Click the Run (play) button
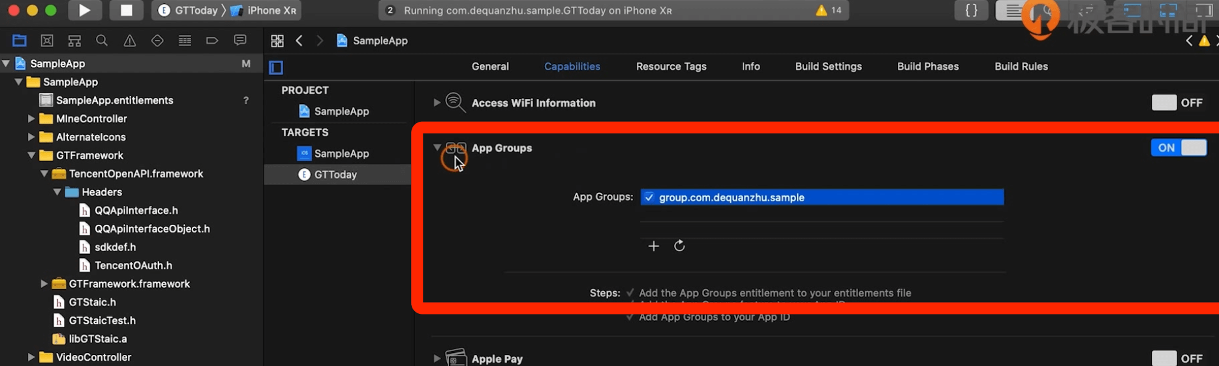1219x366 pixels. pos(84,10)
